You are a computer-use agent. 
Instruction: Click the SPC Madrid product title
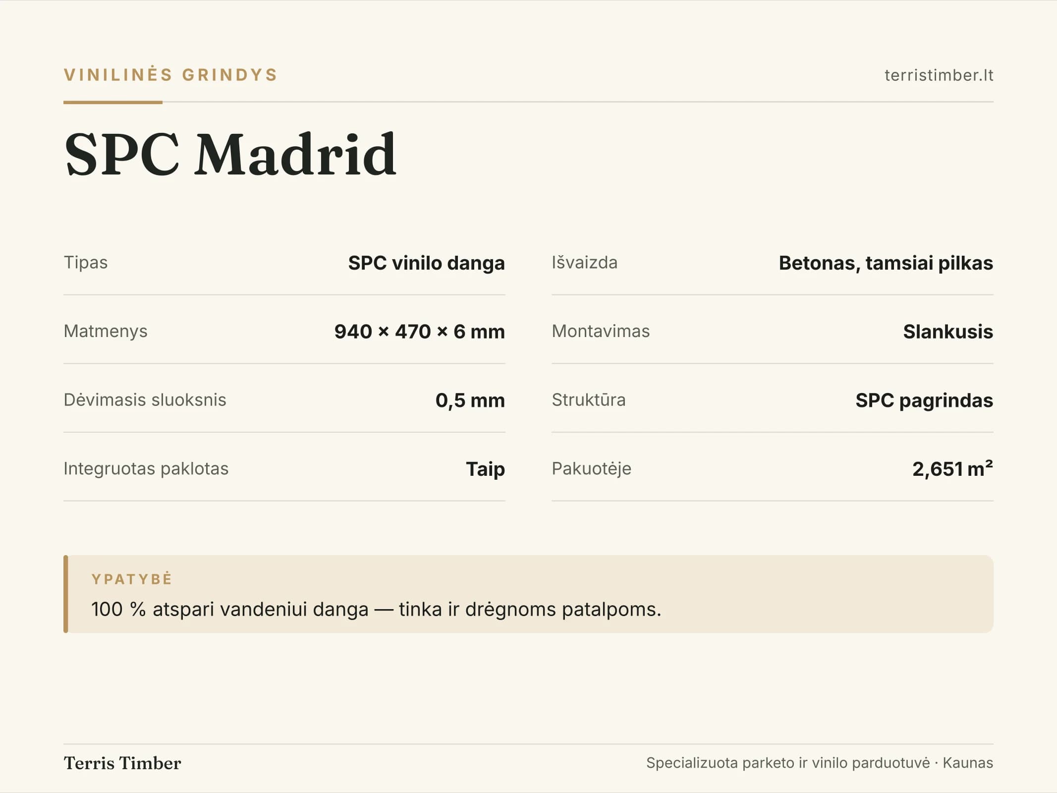click(x=230, y=154)
